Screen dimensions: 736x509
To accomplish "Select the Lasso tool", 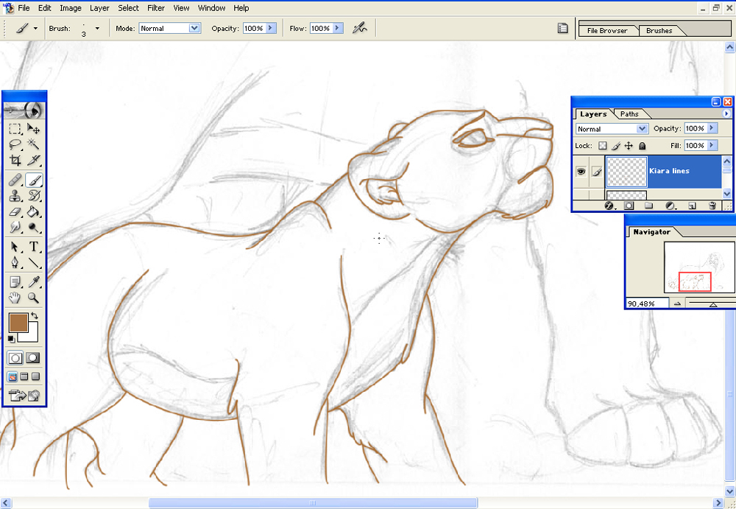I will [x=15, y=144].
